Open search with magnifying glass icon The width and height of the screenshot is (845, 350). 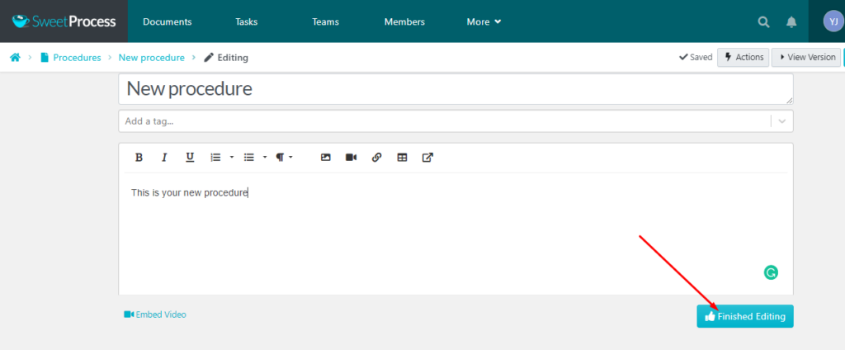[764, 22]
